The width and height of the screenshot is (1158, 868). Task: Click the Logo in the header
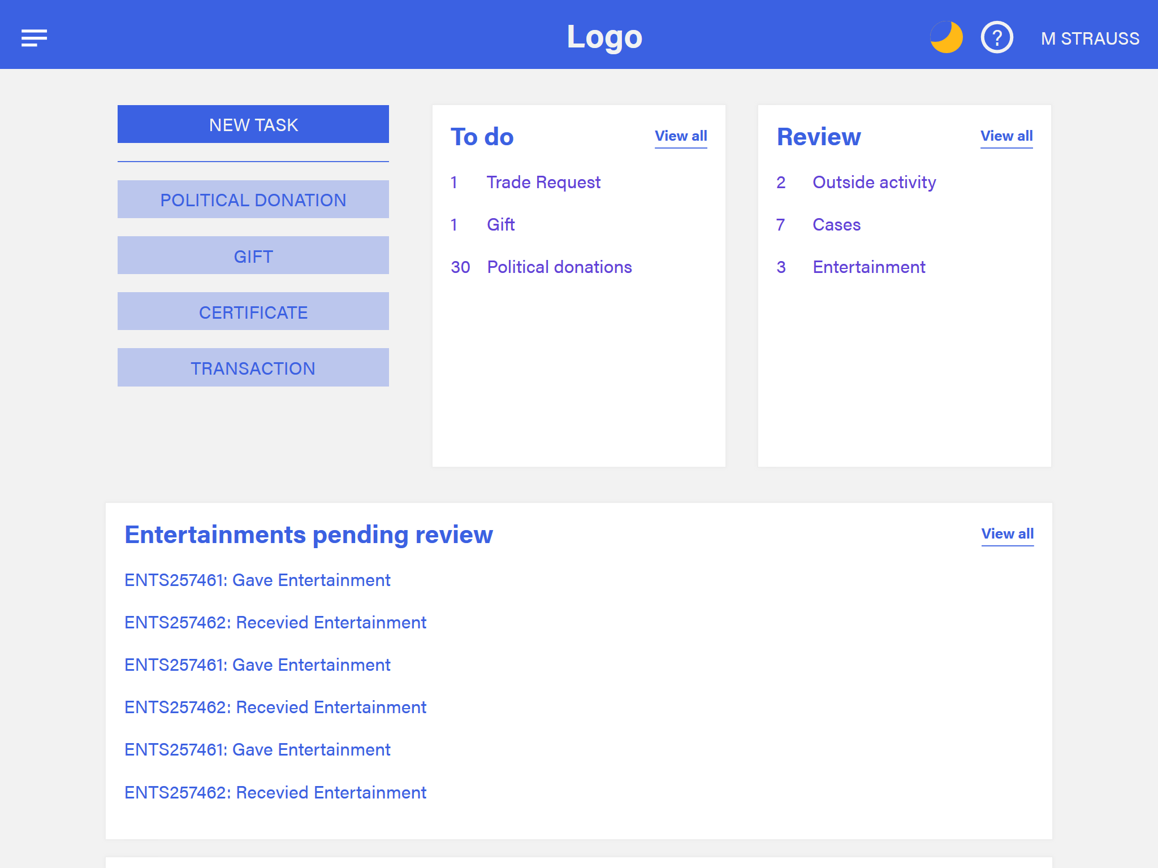pos(604,37)
